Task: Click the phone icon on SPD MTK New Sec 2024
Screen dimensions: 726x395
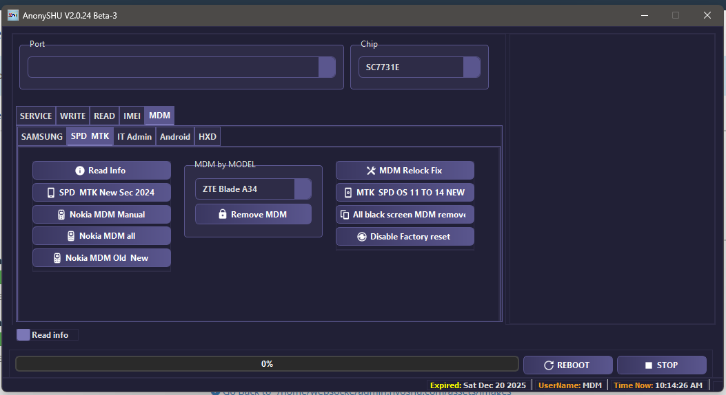Action: [51, 193]
